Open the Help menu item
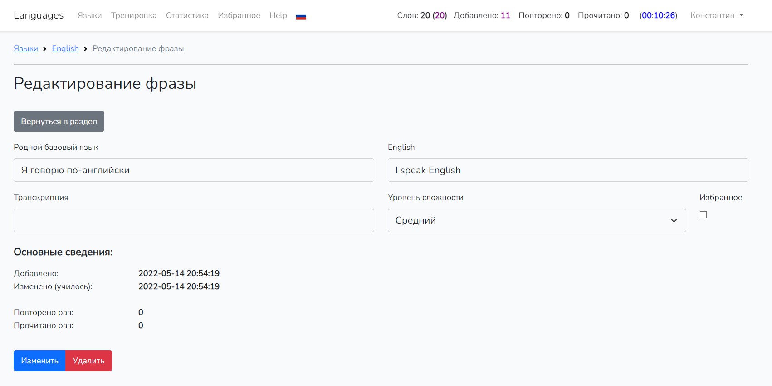The width and height of the screenshot is (772, 386). [x=278, y=15]
